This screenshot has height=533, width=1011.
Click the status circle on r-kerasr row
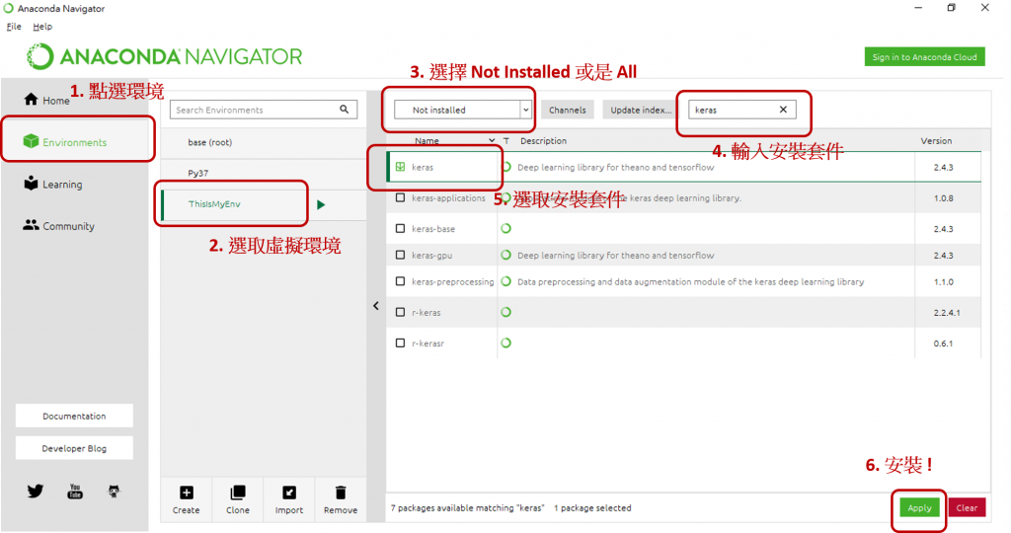click(506, 343)
